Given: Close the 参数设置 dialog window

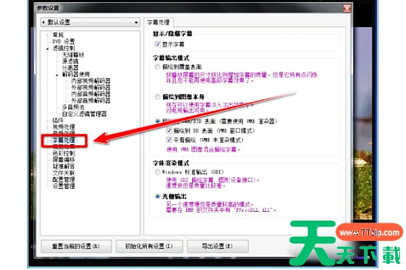Looking at the screenshot, I should click(x=346, y=9).
